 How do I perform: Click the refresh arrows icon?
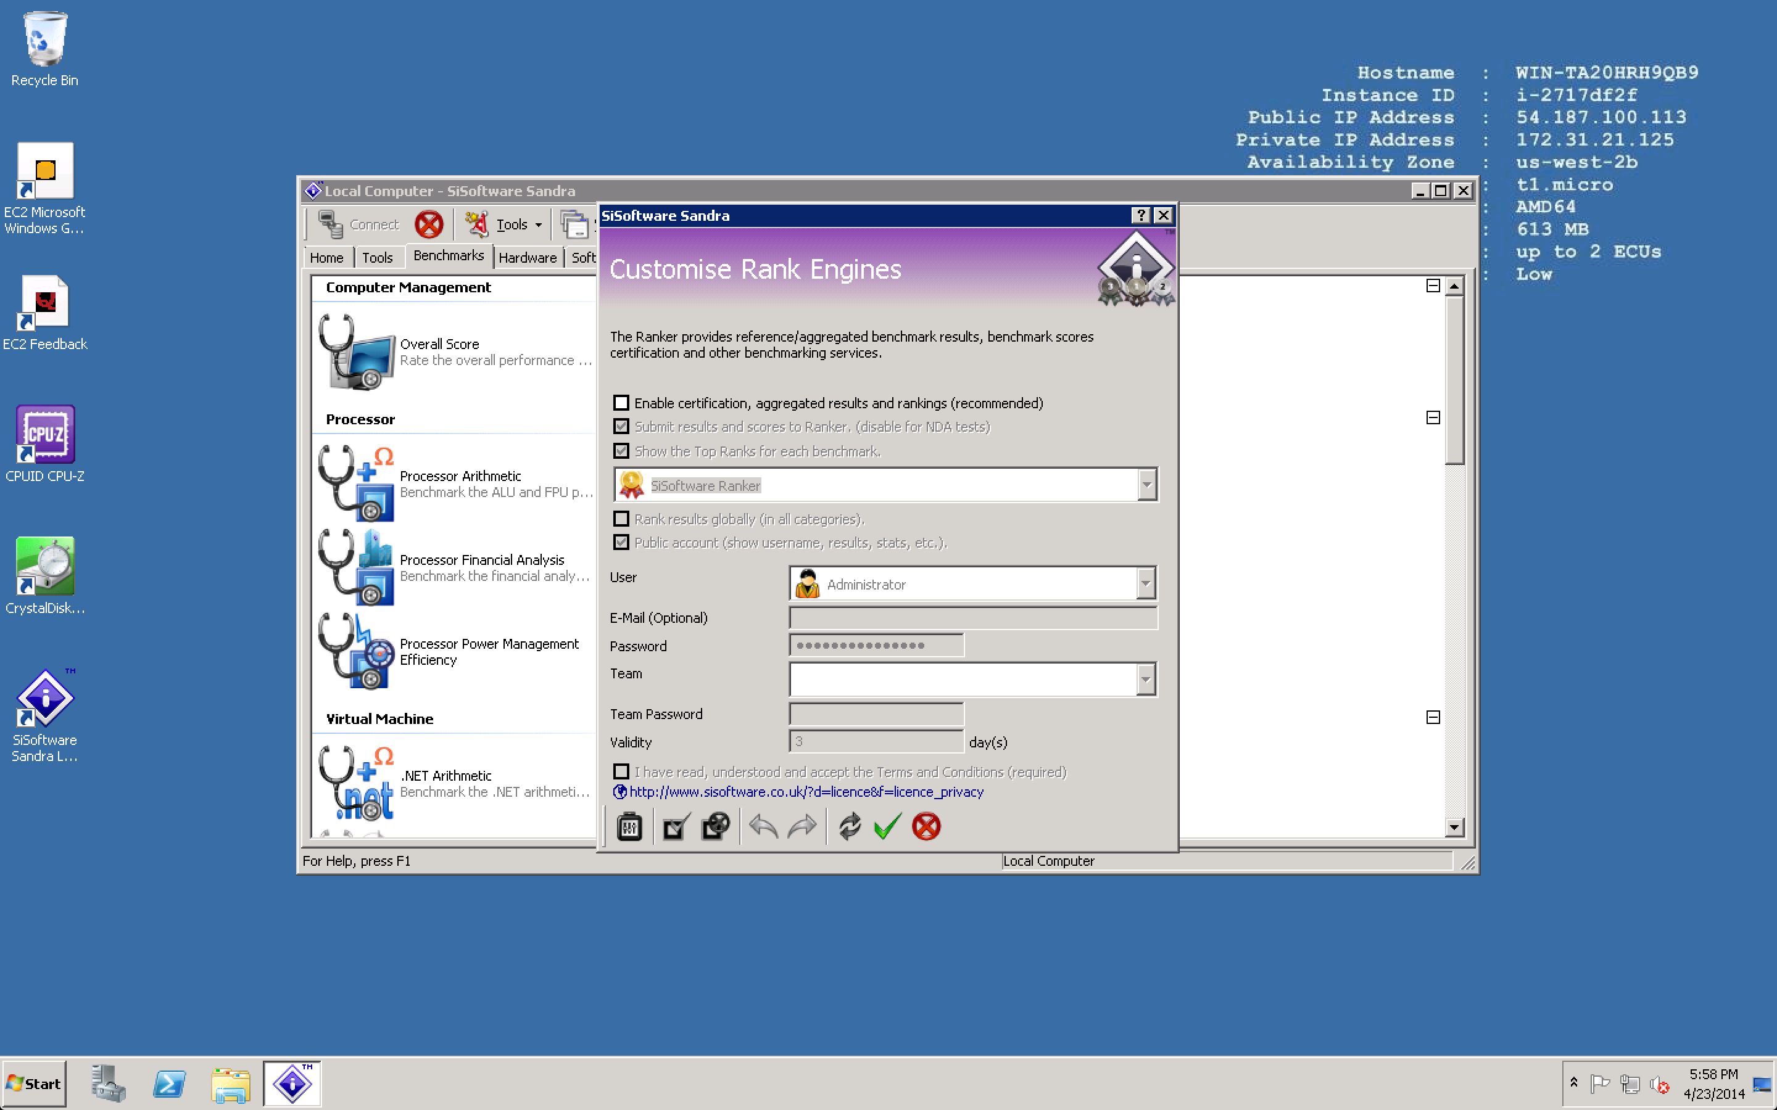coord(849,826)
